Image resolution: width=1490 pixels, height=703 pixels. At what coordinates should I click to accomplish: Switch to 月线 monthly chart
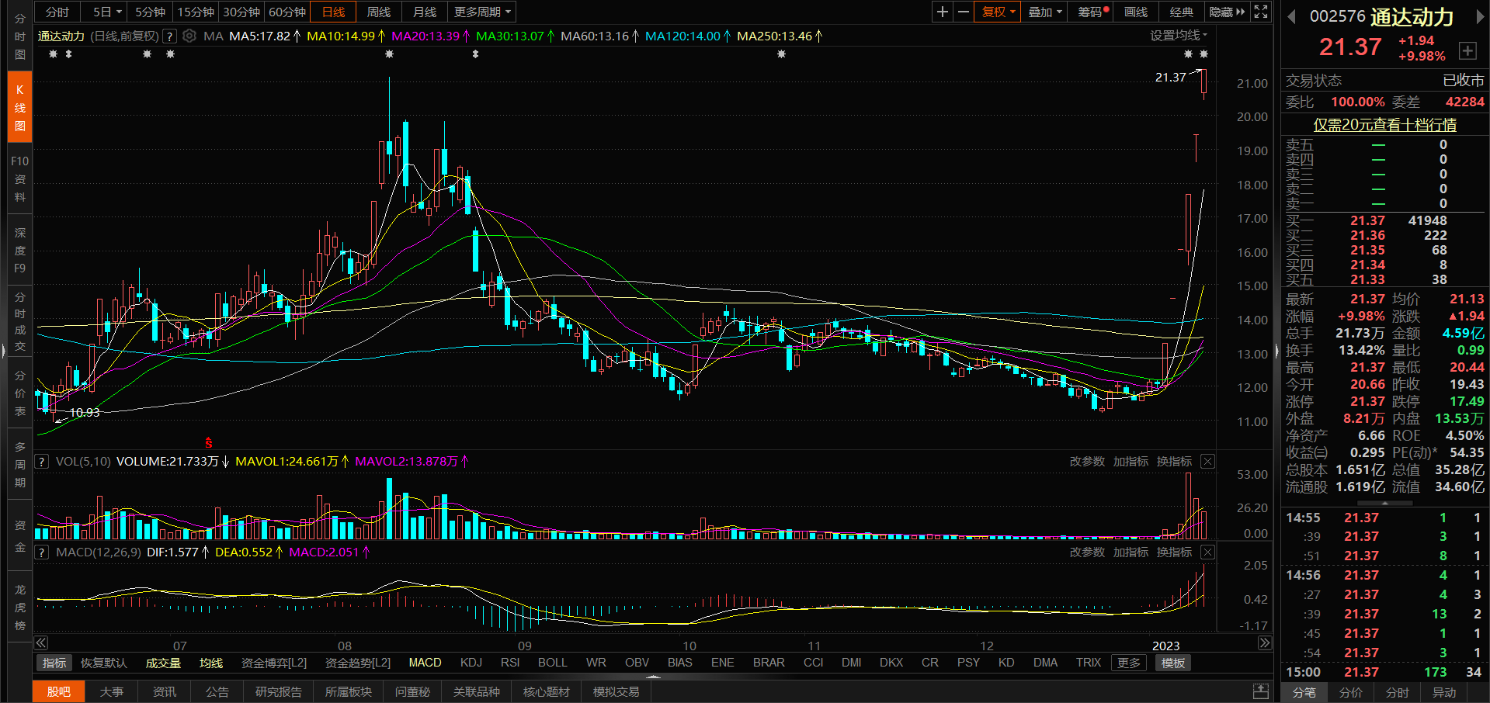tap(425, 12)
